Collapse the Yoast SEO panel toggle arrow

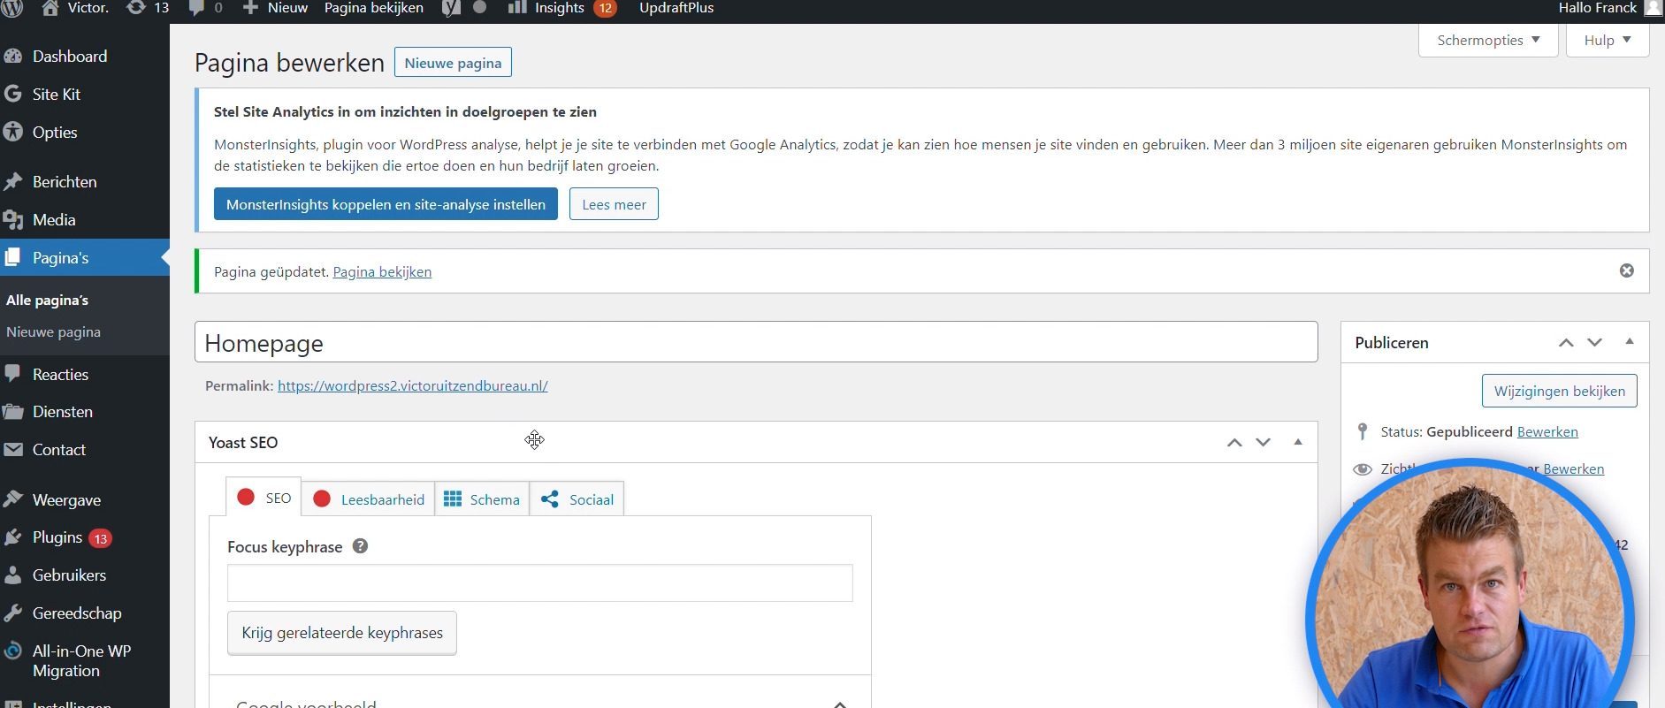(x=1297, y=442)
